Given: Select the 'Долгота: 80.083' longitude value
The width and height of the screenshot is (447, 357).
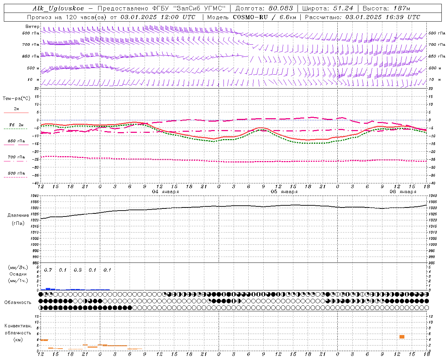Looking at the screenshot, I should point(264,8).
